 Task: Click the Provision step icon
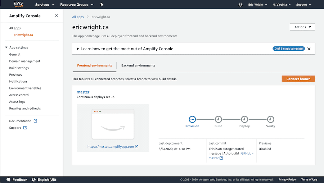[192, 119]
